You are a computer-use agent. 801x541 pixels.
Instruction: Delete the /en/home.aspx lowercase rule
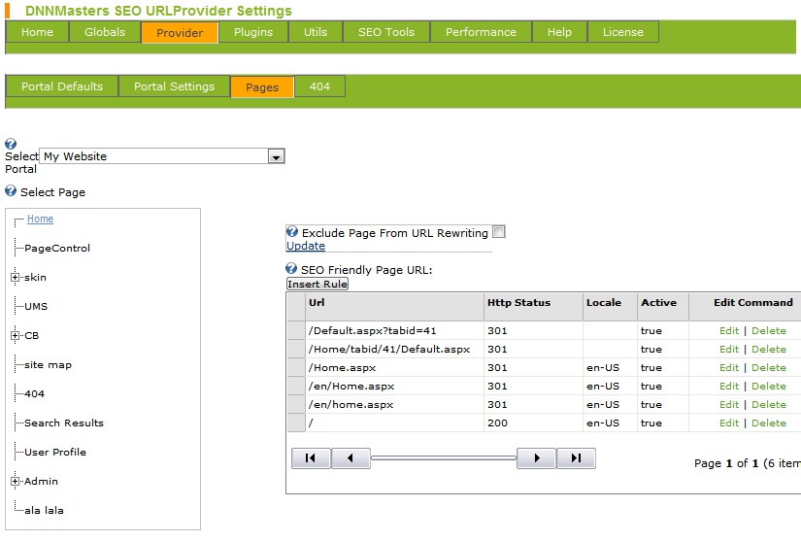pos(769,404)
